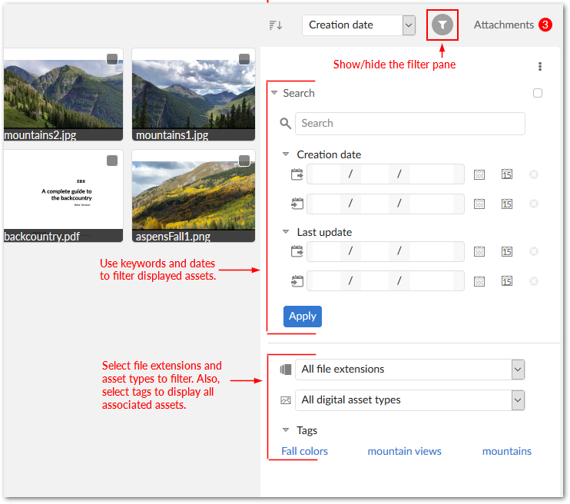The image size is (570, 504).
Task: Collapse the Tags section
Action: tap(286, 430)
